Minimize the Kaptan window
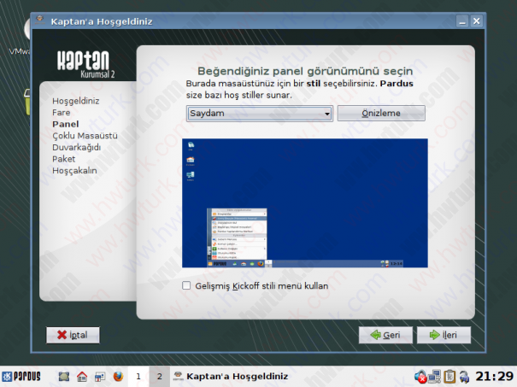This screenshot has height=387, width=517. click(x=462, y=21)
